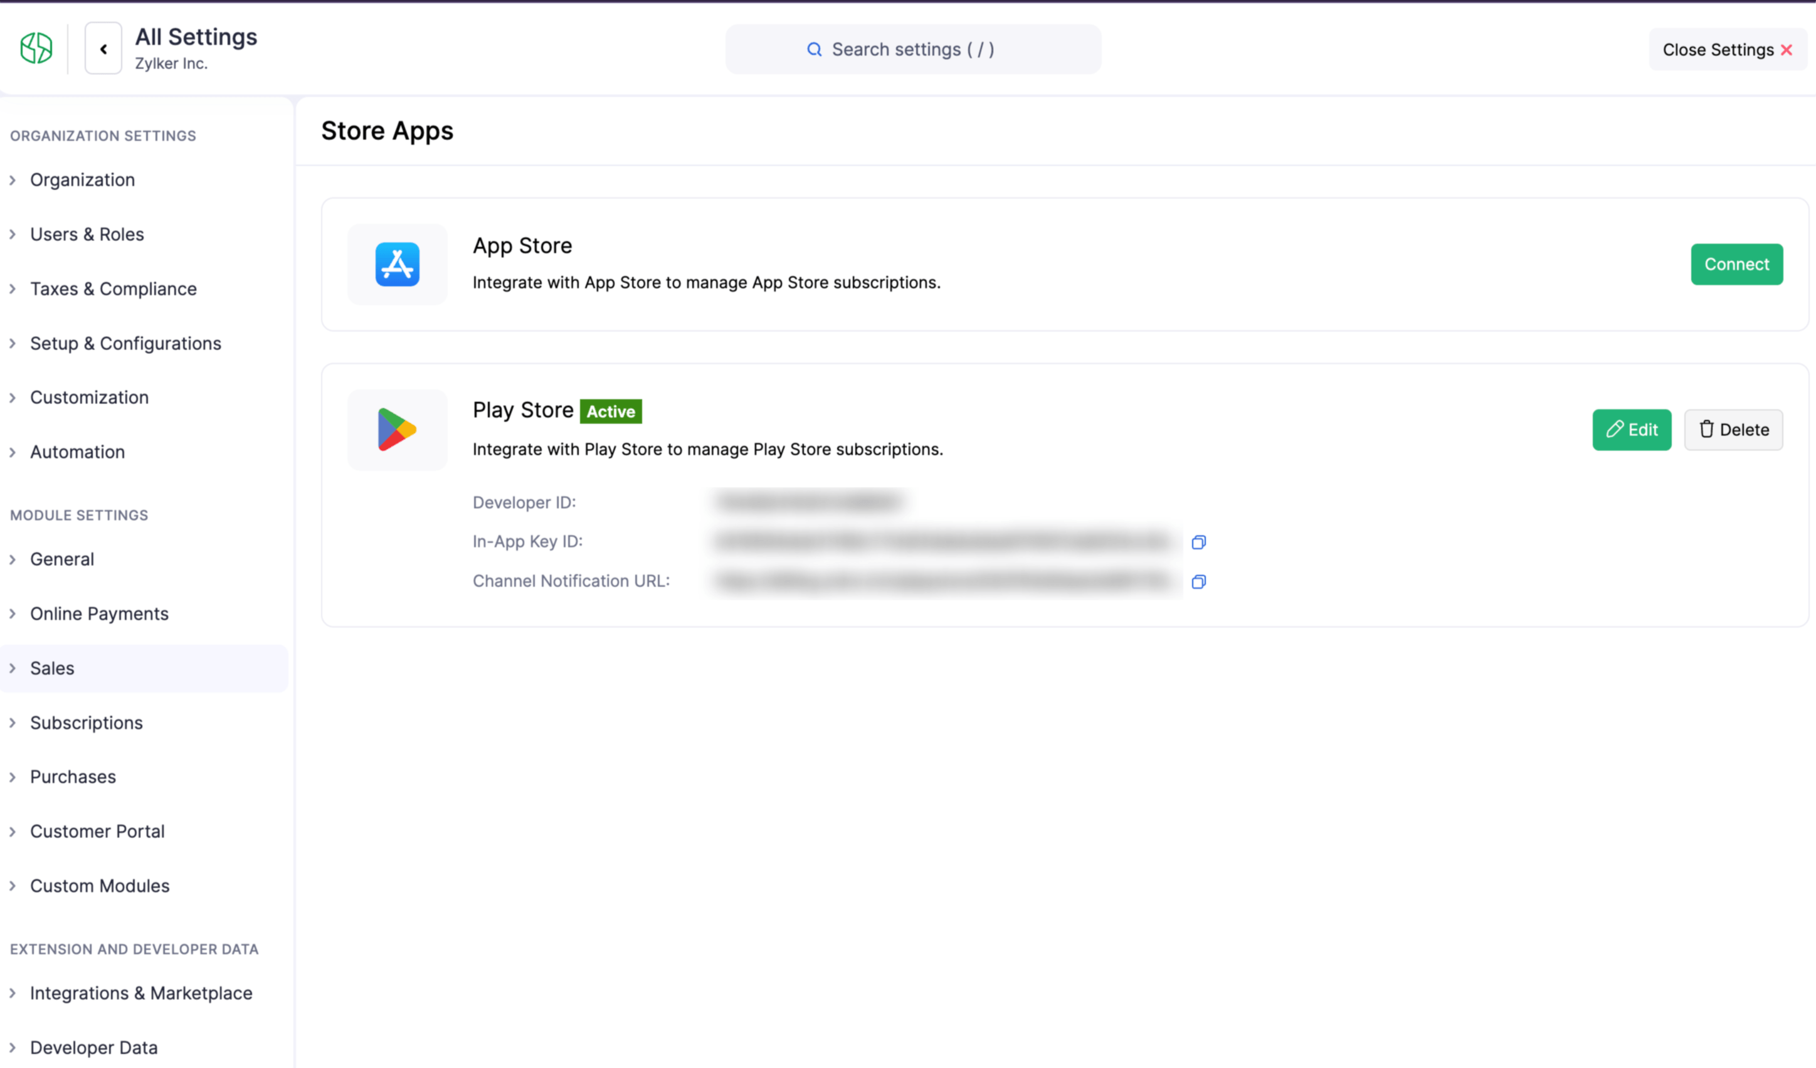Edit the Play Store integration

pyautogui.click(x=1632, y=430)
